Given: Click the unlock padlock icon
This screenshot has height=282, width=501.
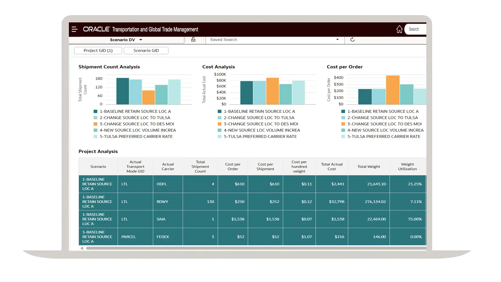Looking at the screenshot, I should click(193, 40).
